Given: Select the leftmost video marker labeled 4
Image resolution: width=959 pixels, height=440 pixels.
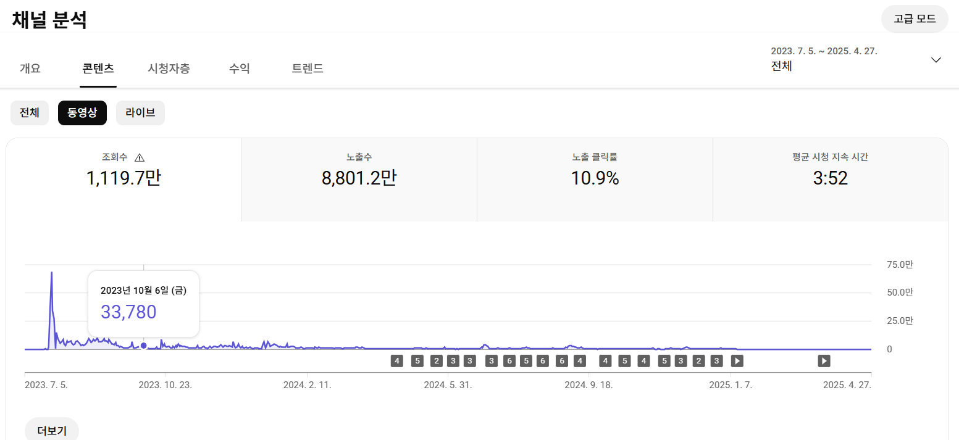Looking at the screenshot, I should coord(396,361).
